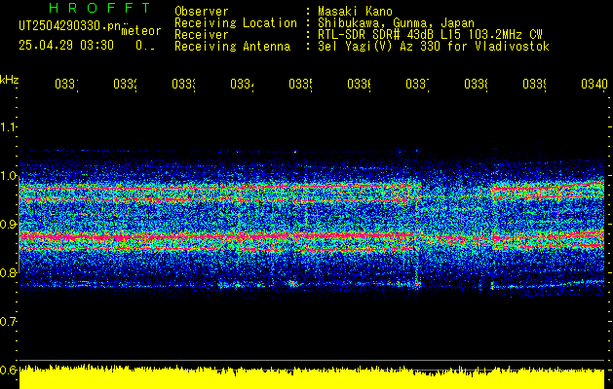Click the observer name Masaki Kano
This screenshot has height=389, width=613.
point(355,11)
